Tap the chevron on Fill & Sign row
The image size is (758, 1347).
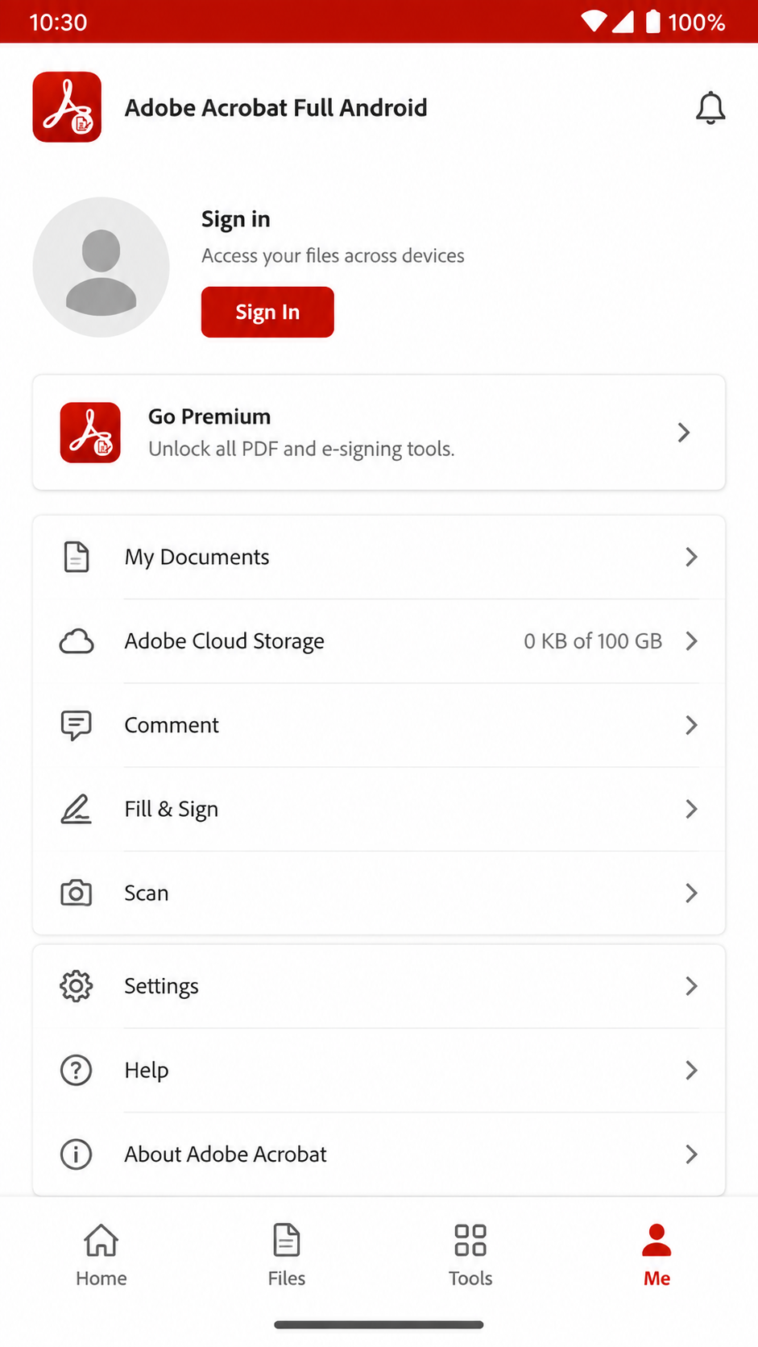pos(691,809)
